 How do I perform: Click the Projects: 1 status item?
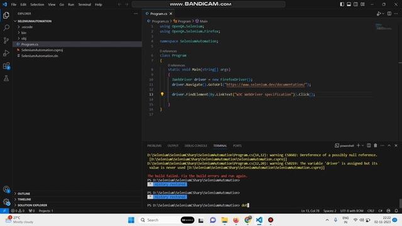pyautogui.click(x=46, y=211)
